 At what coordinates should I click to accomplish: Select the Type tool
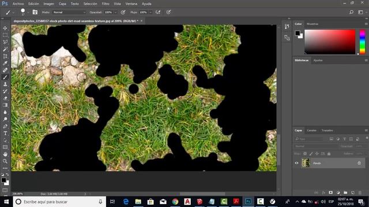point(5,133)
